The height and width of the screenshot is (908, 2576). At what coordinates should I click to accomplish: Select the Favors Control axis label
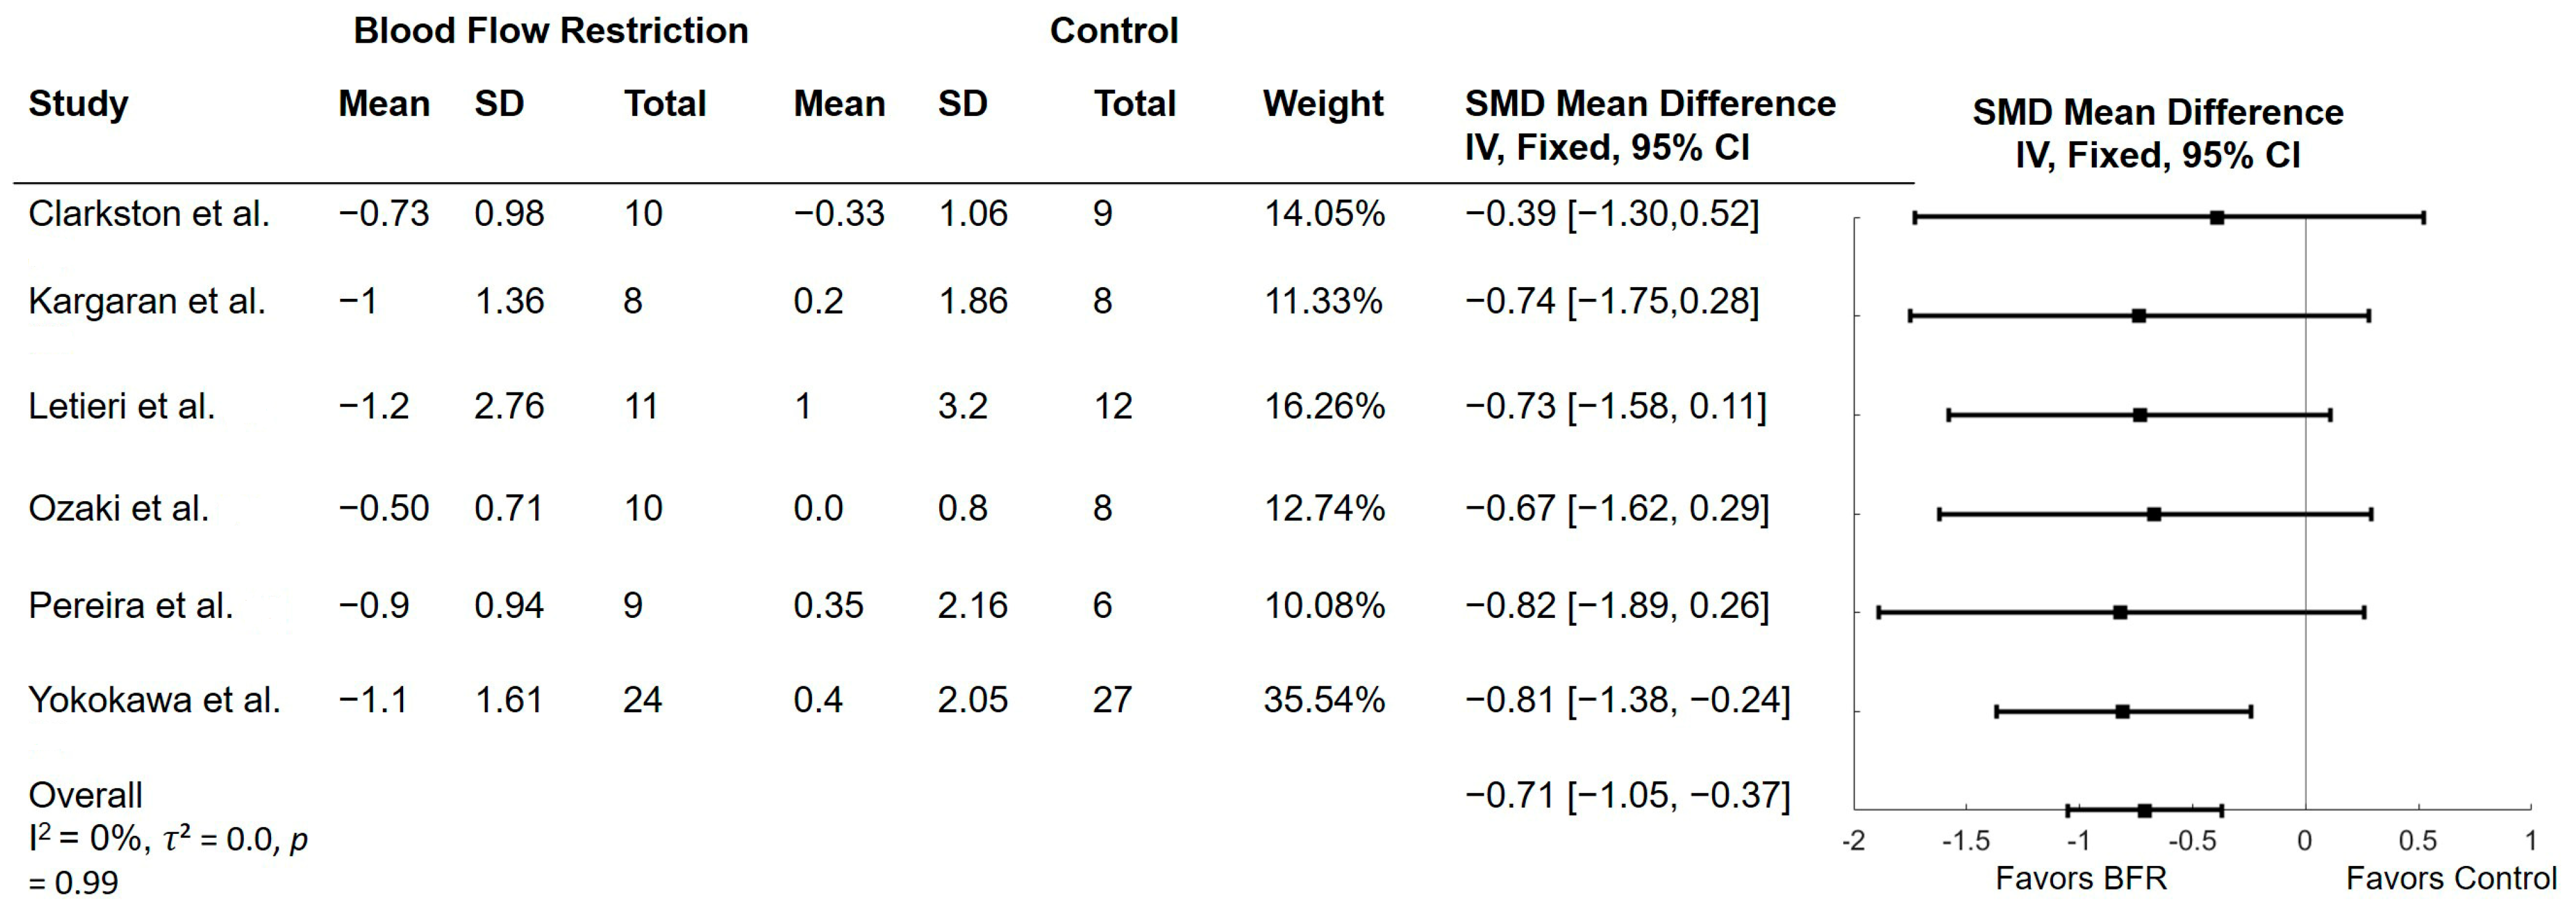(x=2451, y=878)
